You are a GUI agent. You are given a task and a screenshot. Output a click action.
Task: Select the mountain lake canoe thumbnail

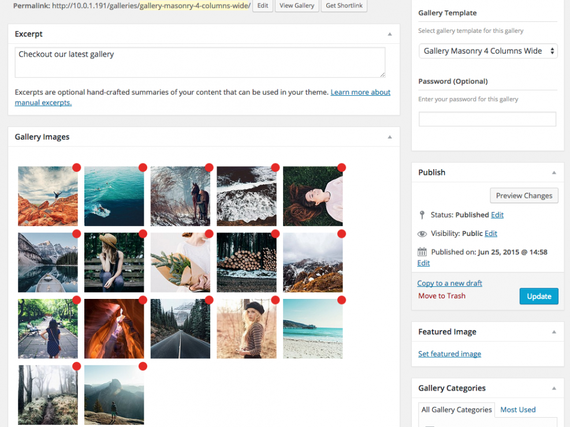47,263
